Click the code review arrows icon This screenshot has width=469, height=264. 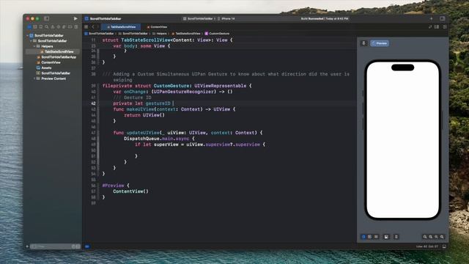[x=430, y=27]
